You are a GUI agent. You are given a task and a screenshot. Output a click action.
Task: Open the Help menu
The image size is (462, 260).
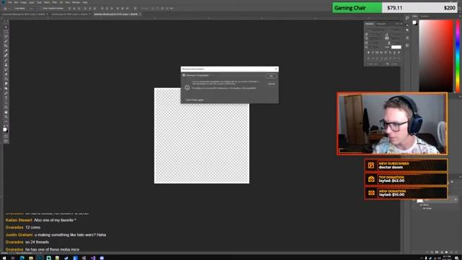(x=85, y=2)
